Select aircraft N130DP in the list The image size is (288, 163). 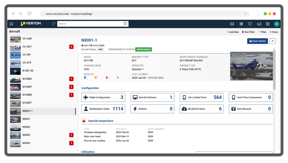click(27, 87)
